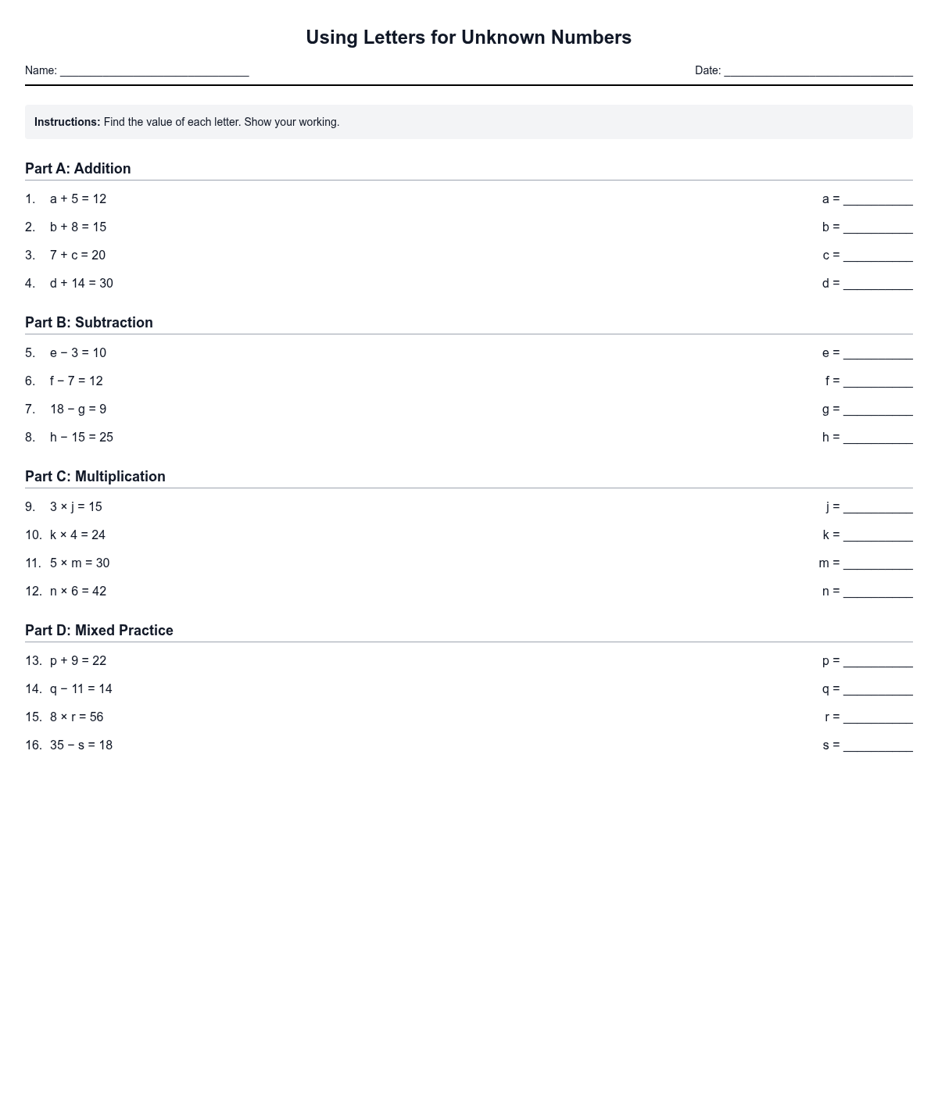Click the answer line for m

point(877,563)
